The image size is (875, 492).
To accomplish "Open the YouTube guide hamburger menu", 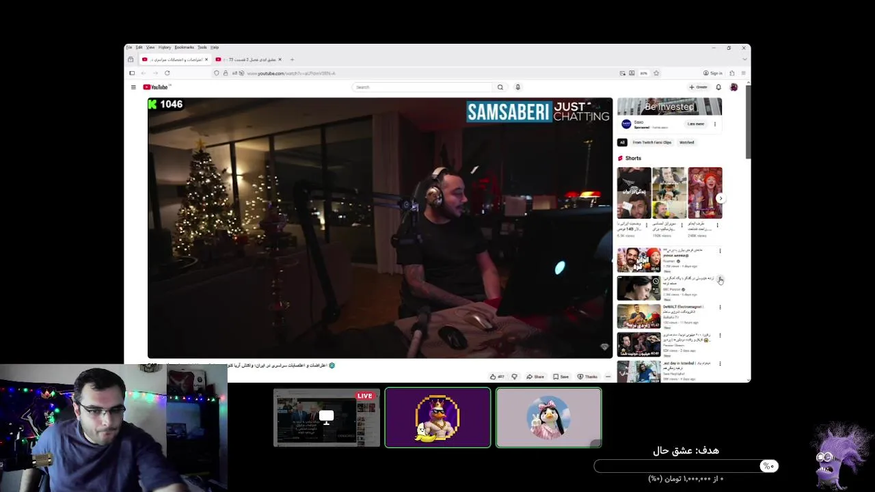I will pyautogui.click(x=133, y=87).
